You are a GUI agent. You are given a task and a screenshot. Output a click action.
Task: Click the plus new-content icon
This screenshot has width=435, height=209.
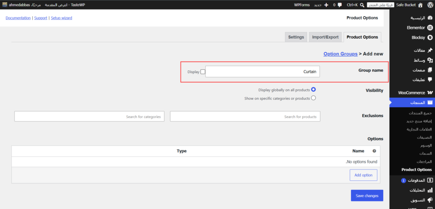pos(326,5)
